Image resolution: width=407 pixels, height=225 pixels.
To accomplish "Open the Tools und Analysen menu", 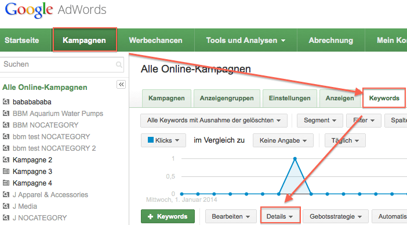I will pos(246,40).
